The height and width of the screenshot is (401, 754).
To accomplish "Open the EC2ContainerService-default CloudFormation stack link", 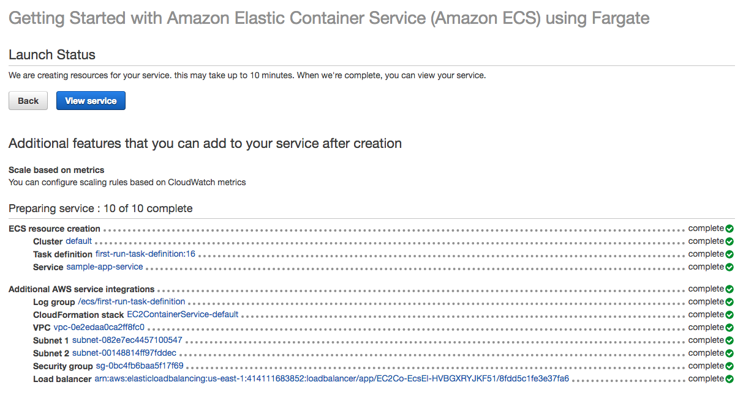I will [183, 315].
